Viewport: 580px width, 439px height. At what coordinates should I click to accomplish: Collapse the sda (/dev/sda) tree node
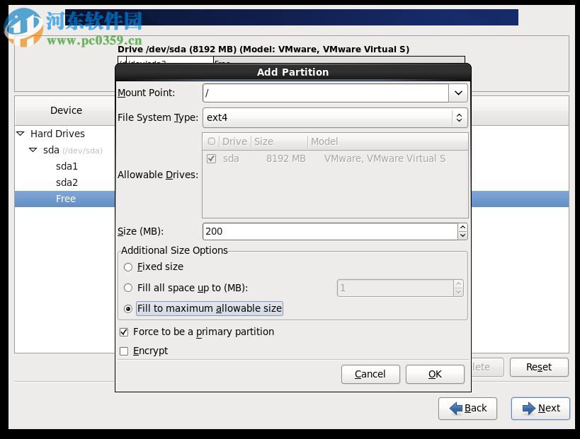[33, 150]
